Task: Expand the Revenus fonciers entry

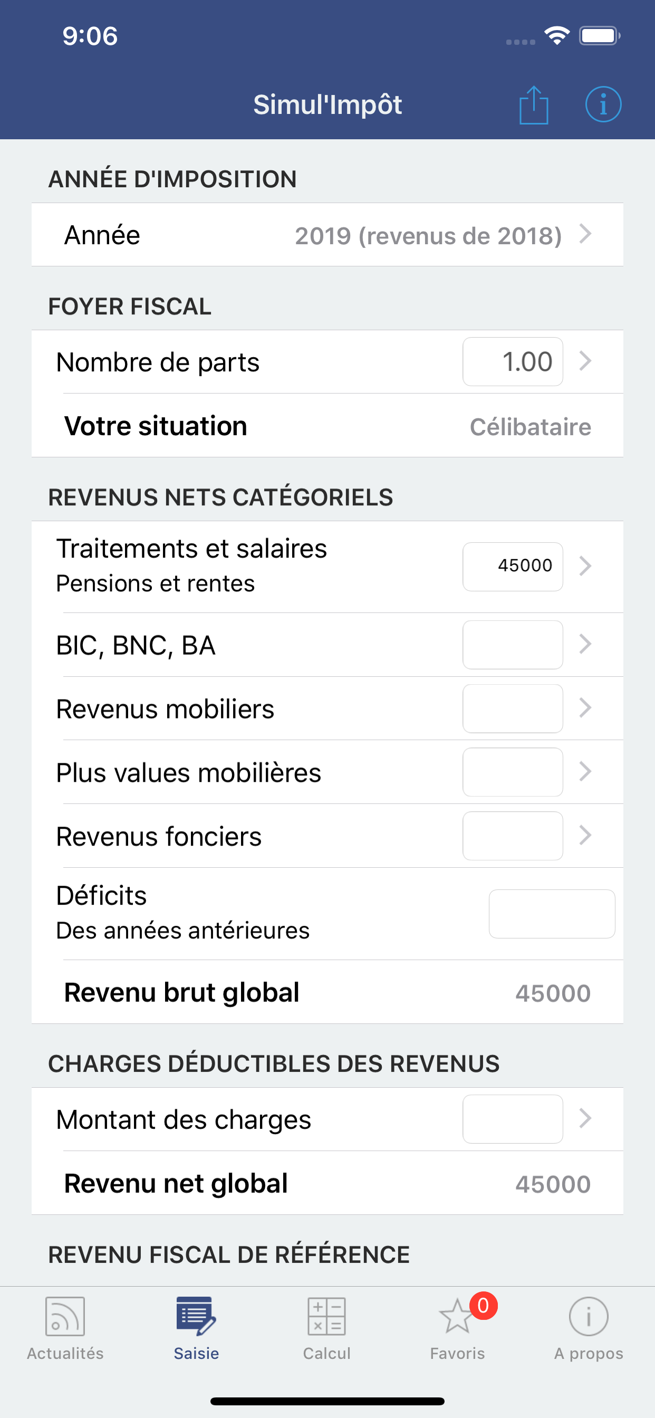Action: pos(585,836)
